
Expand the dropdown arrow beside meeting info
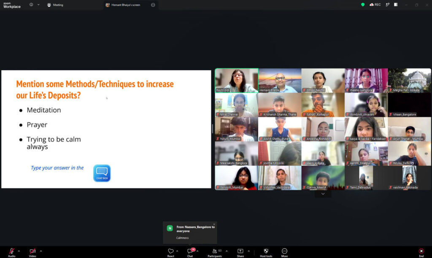(38, 5)
